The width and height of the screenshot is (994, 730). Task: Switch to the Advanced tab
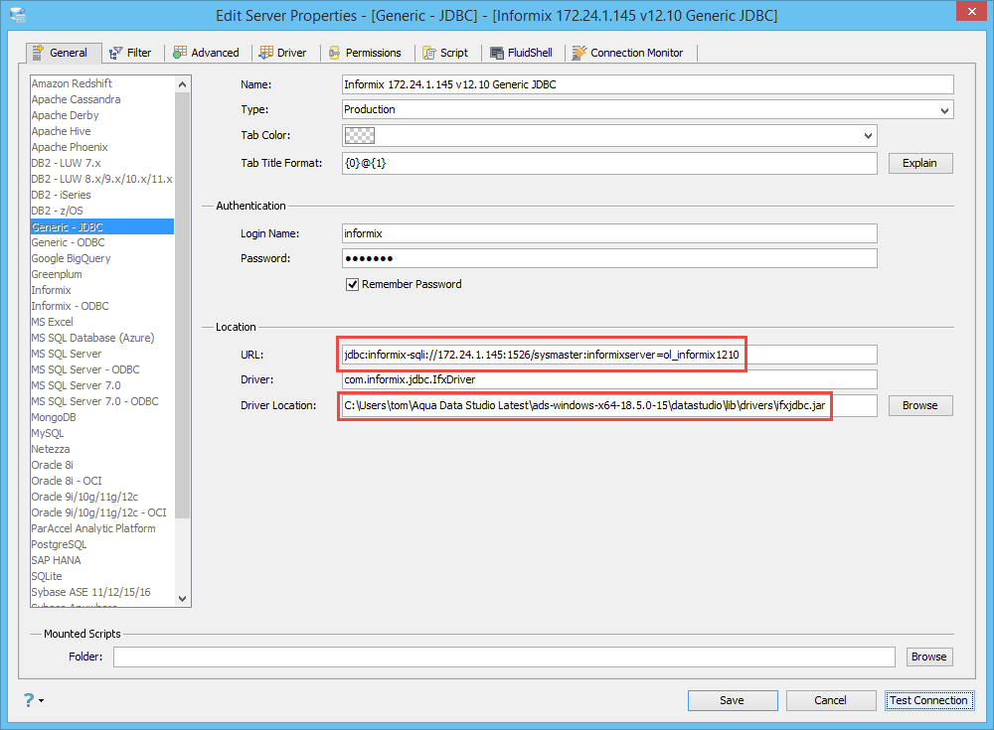(207, 53)
